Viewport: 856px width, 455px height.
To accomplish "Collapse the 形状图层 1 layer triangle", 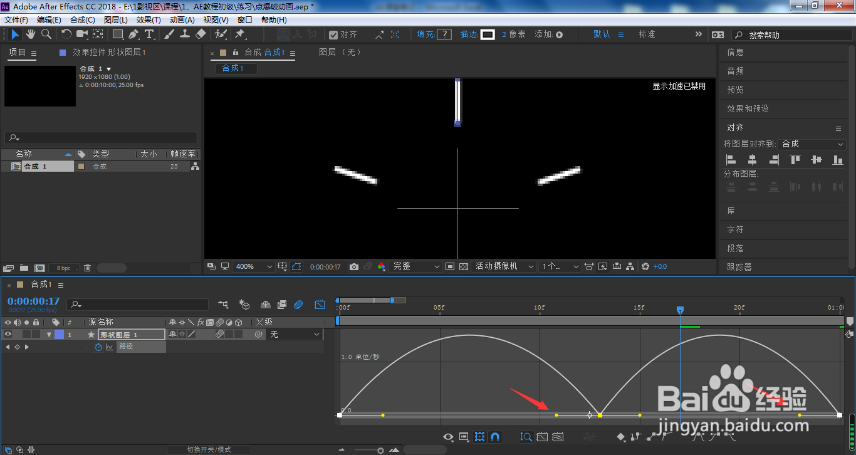I will pos(49,335).
